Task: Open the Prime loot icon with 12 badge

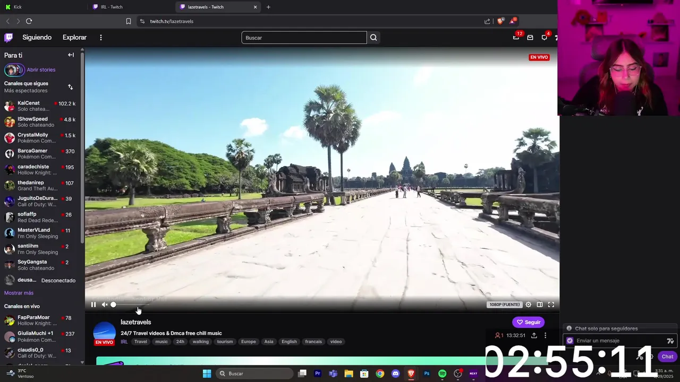Action: click(x=516, y=37)
